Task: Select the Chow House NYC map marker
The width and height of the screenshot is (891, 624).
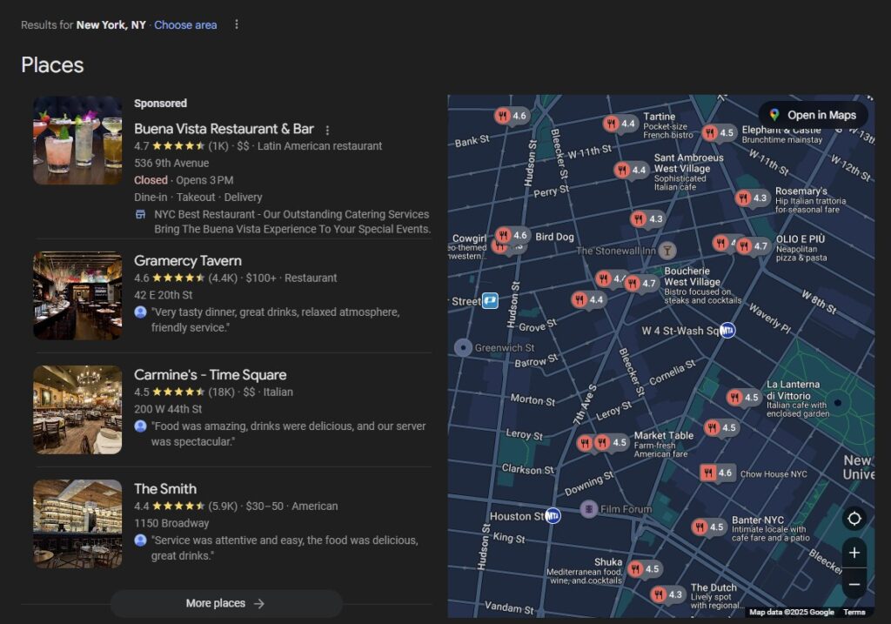Action: click(x=709, y=473)
